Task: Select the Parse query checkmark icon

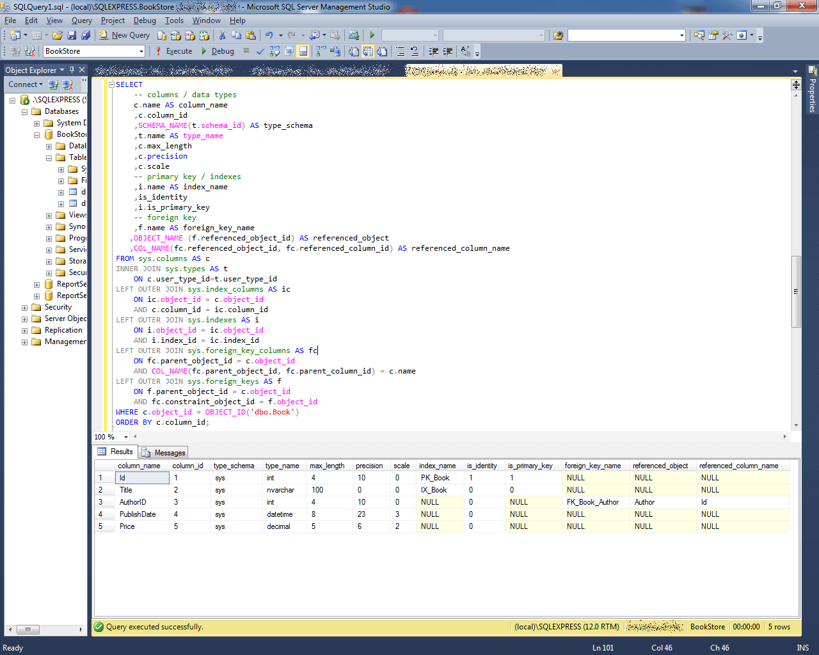Action: [x=260, y=51]
